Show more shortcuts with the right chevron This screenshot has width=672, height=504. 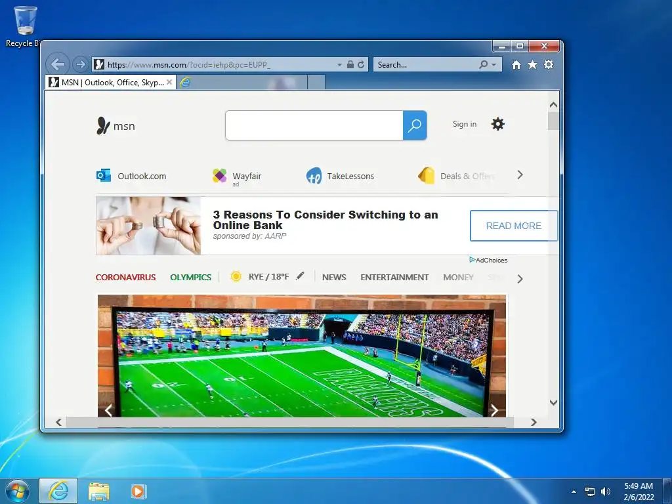520,175
